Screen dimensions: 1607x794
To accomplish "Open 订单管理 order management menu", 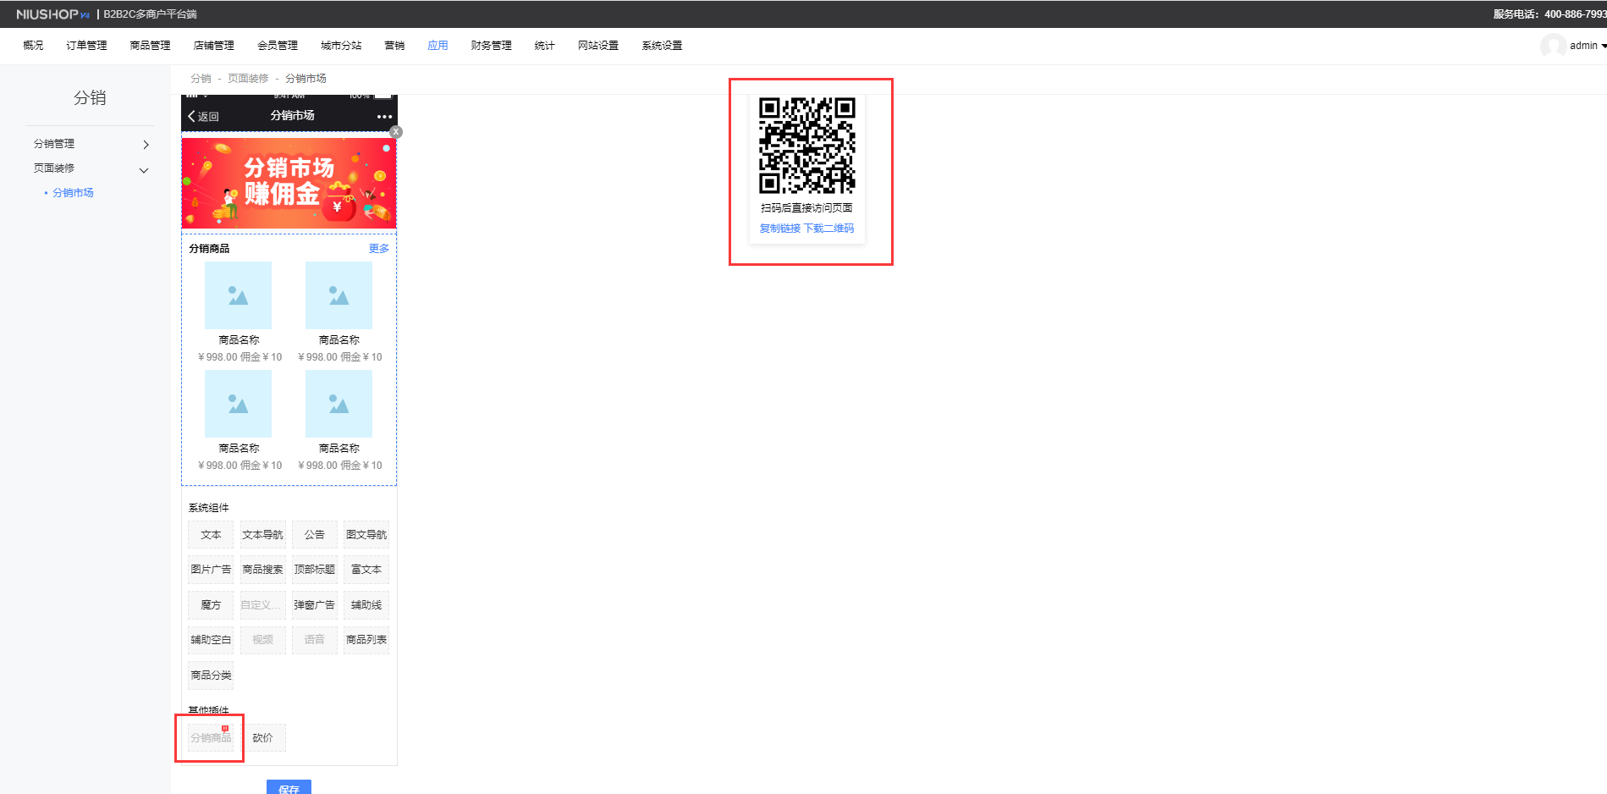I will [x=86, y=46].
